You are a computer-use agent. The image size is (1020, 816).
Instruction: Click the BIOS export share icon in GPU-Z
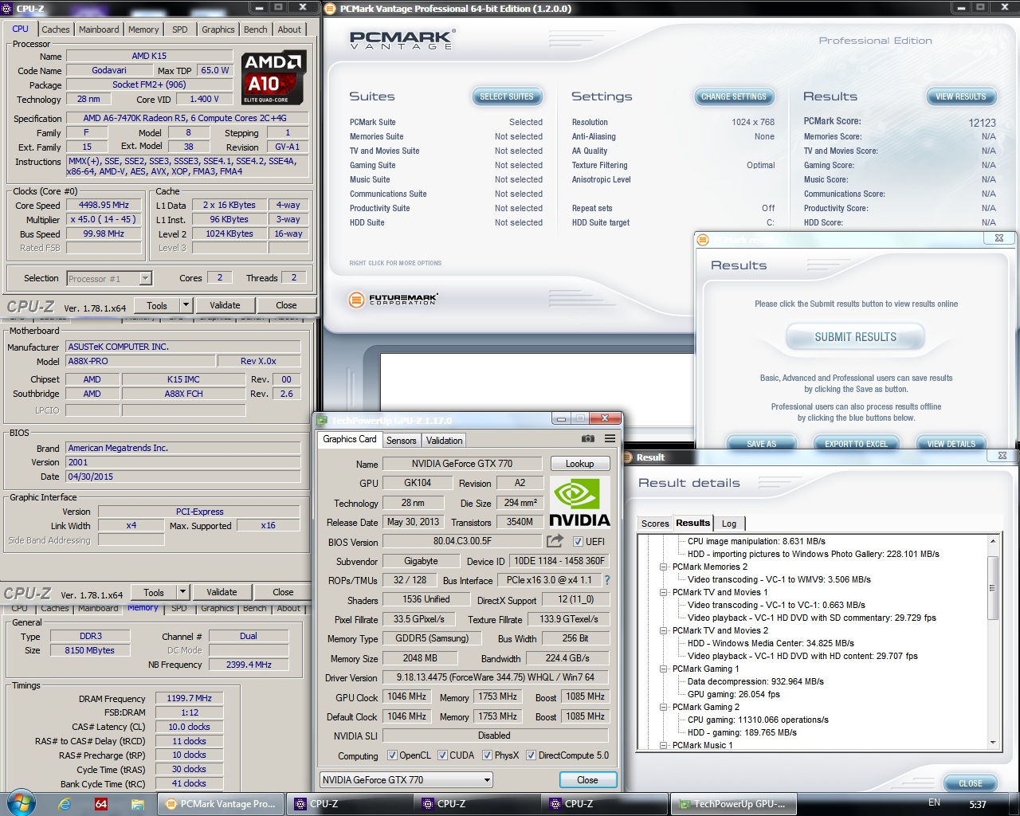click(555, 541)
